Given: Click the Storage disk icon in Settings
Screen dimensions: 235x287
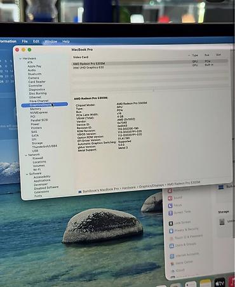Looking at the screenshot, I should pyautogui.click(x=222, y=222).
